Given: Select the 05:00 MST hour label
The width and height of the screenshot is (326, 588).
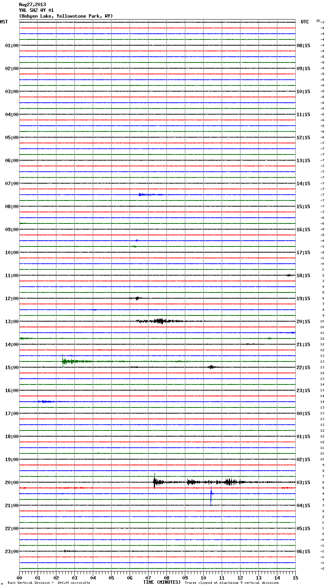Looking at the screenshot, I should click(x=12, y=137).
